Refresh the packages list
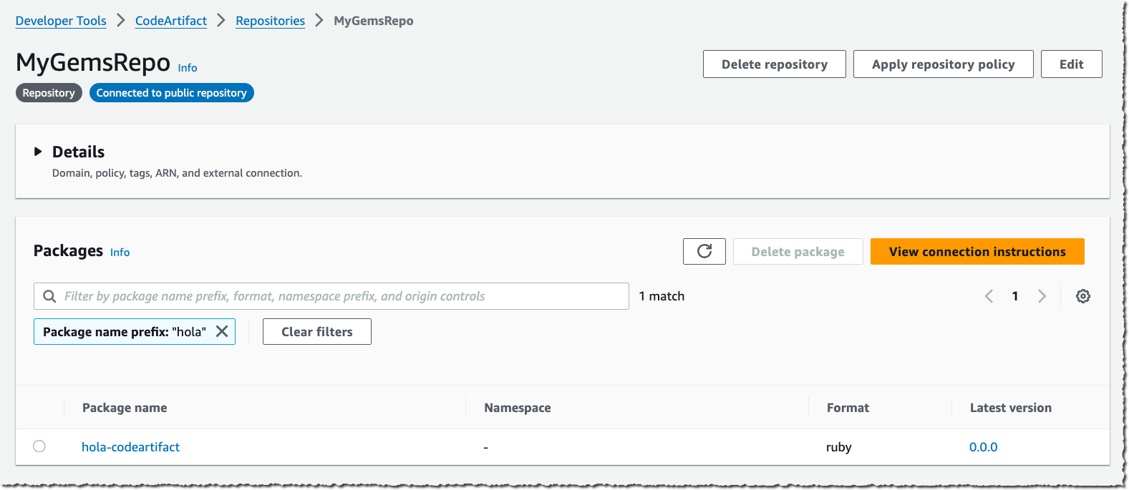Screen dimensions: 1129x490 pos(704,252)
